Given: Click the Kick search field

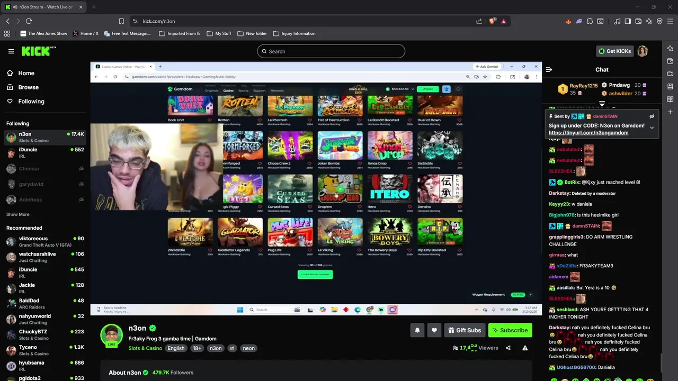Looking at the screenshot, I should pos(331,51).
